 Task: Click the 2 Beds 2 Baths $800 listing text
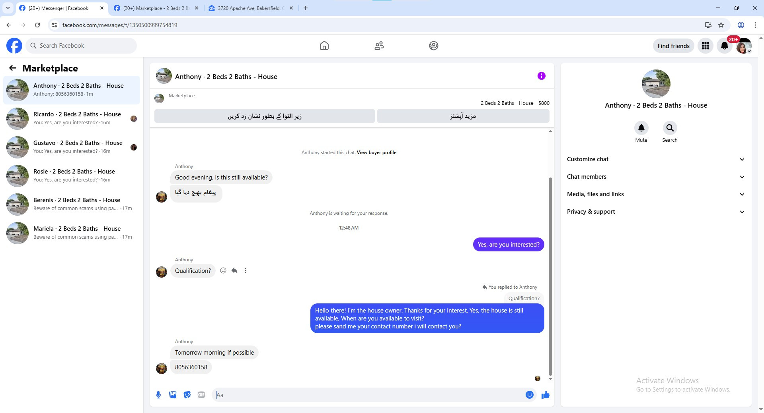[x=515, y=103]
